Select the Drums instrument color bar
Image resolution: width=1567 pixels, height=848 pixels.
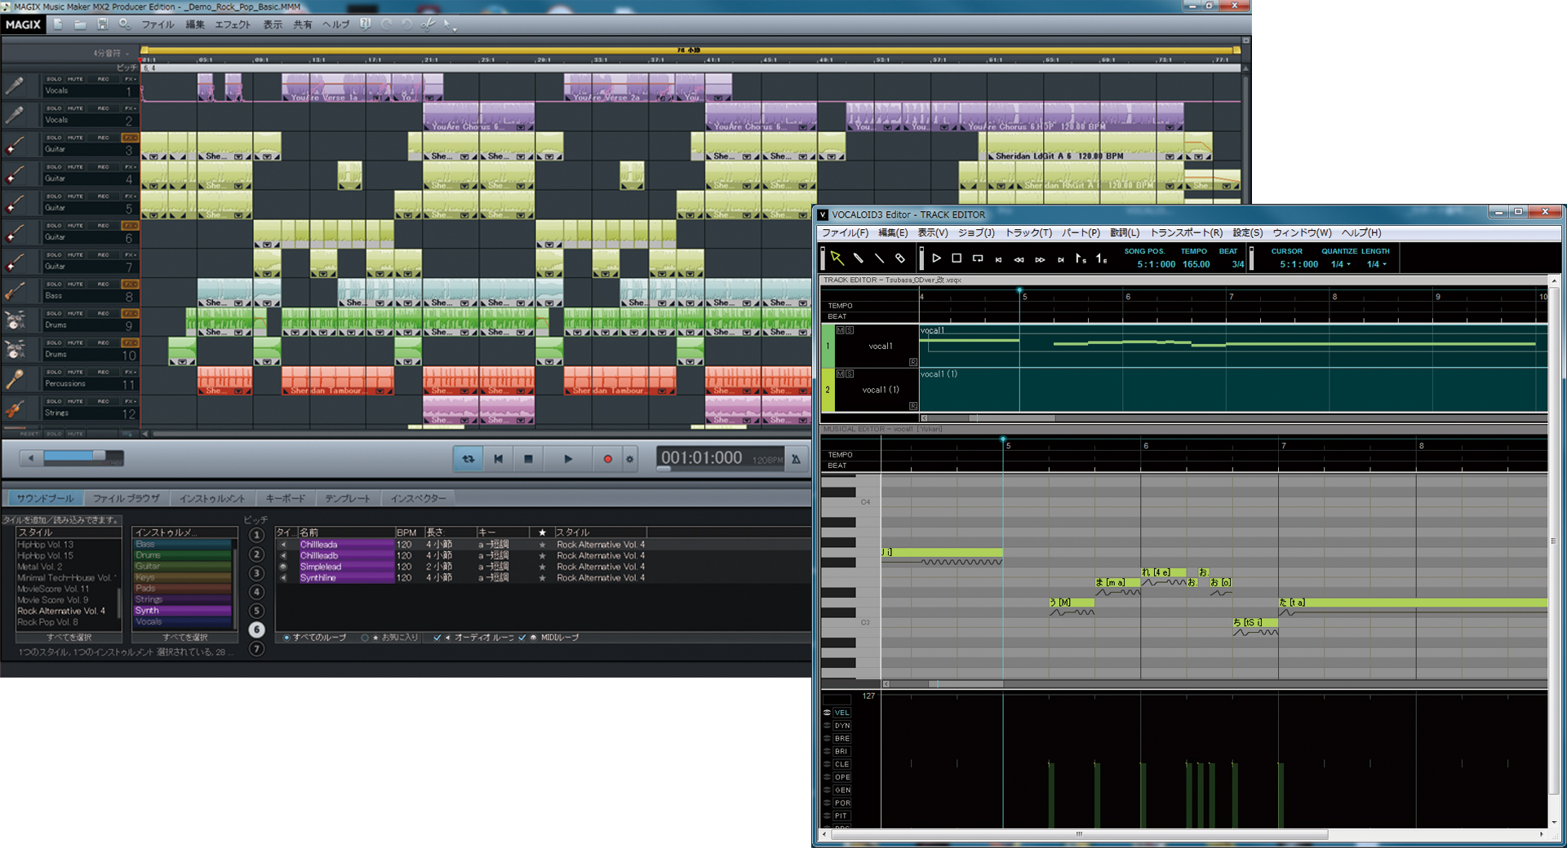click(183, 555)
